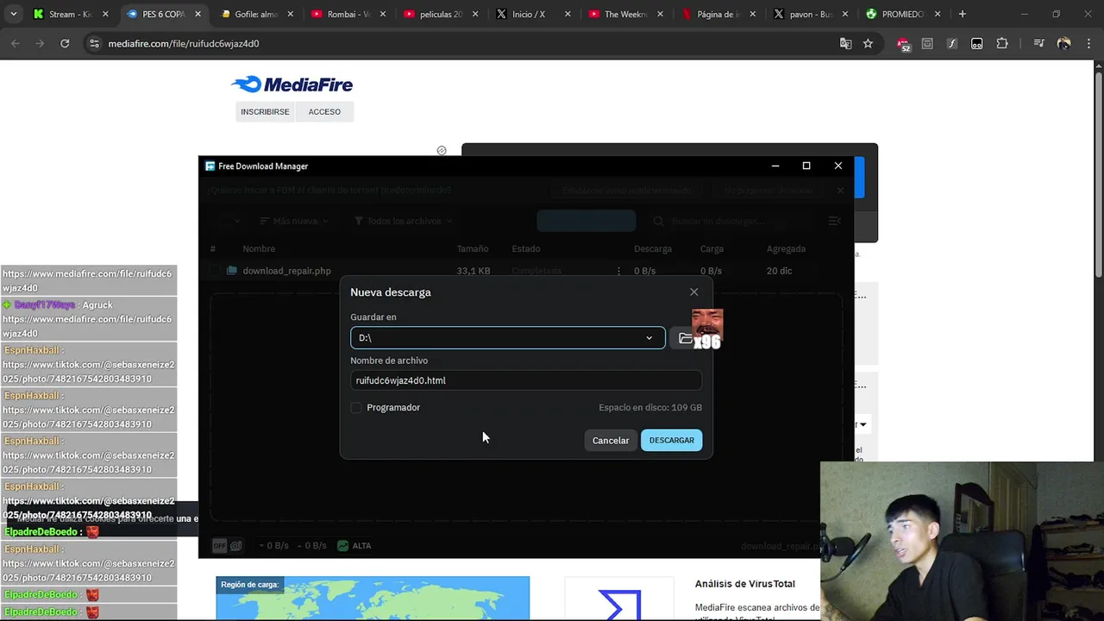Viewport: 1104px width, 621px height.
Task: Open the first mediafire.com link in chat
Action: [87, 280]
